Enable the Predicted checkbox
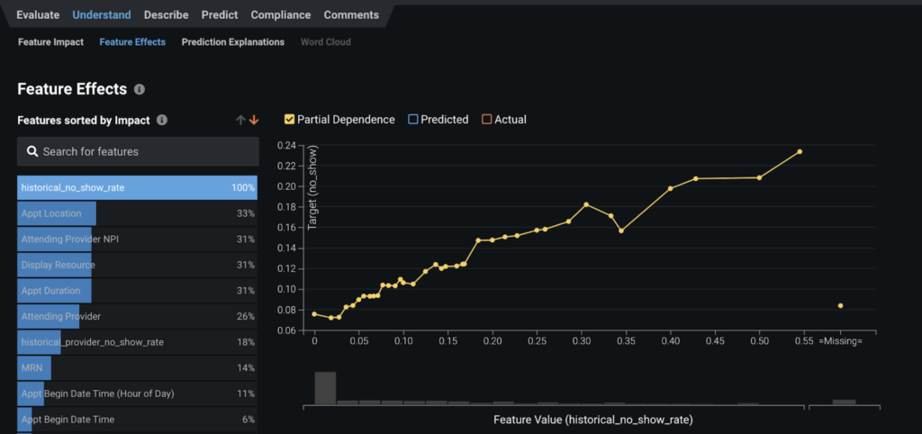922x434 pixels. coord(412,120)
